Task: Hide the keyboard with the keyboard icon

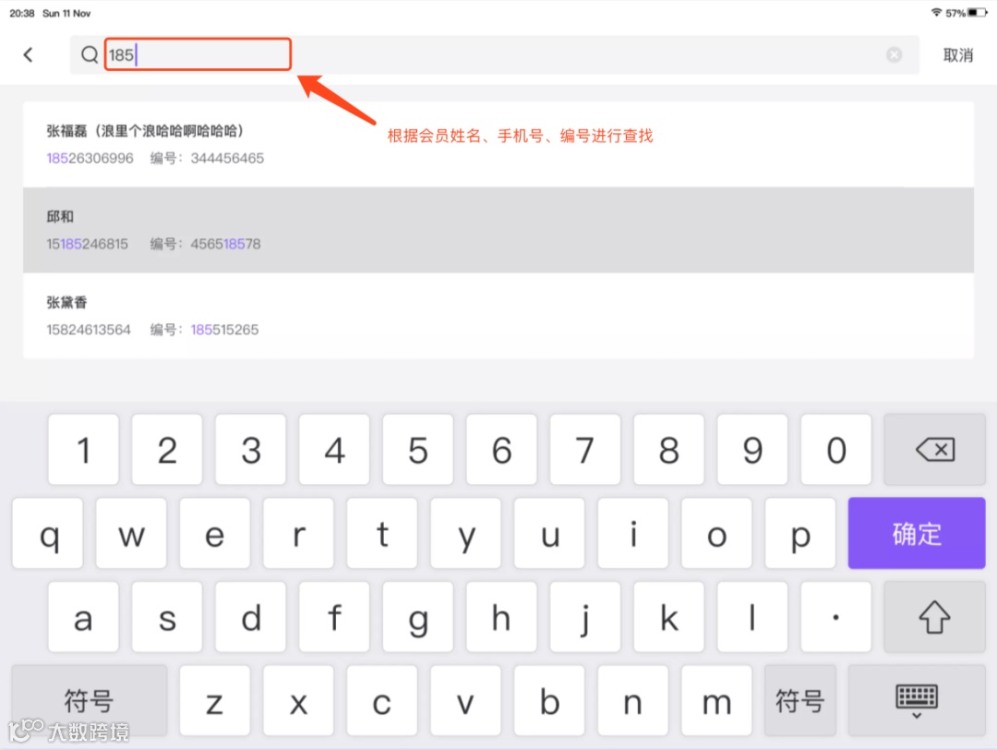Action: click(917, 700)
